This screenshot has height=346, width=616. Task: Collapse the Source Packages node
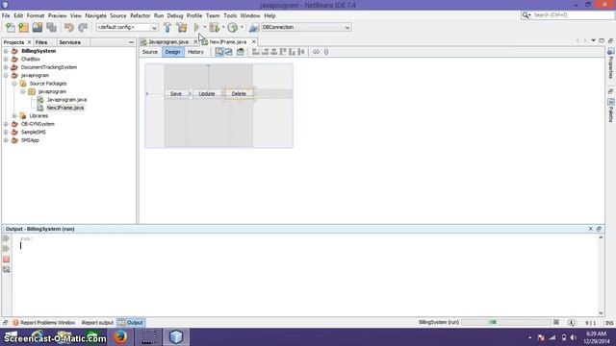point(14,84)
